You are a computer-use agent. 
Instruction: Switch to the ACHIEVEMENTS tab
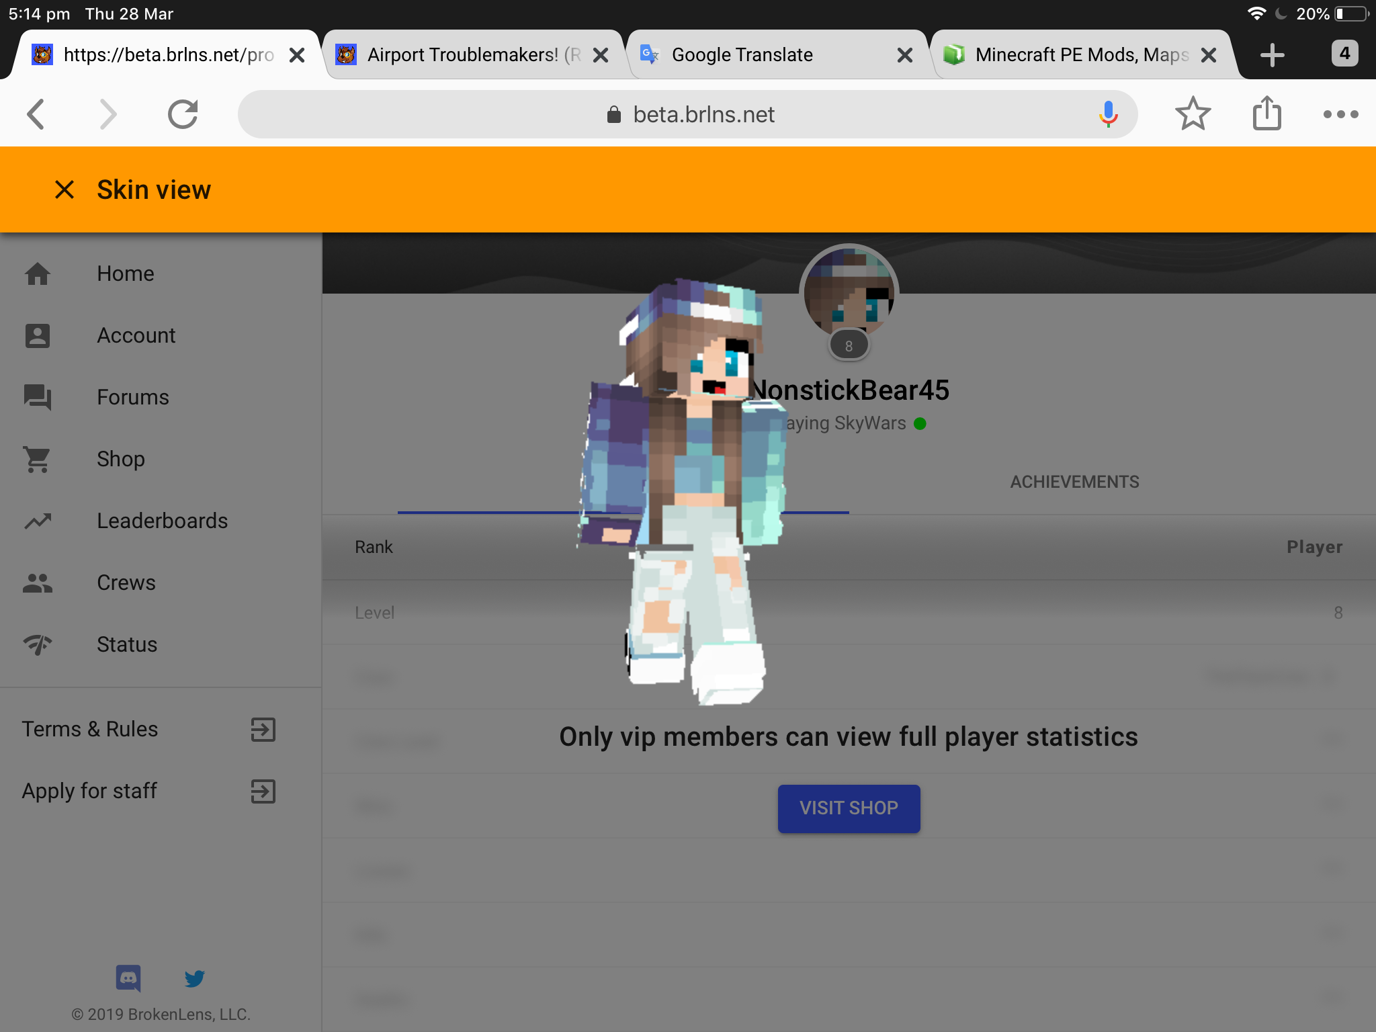1074,482
